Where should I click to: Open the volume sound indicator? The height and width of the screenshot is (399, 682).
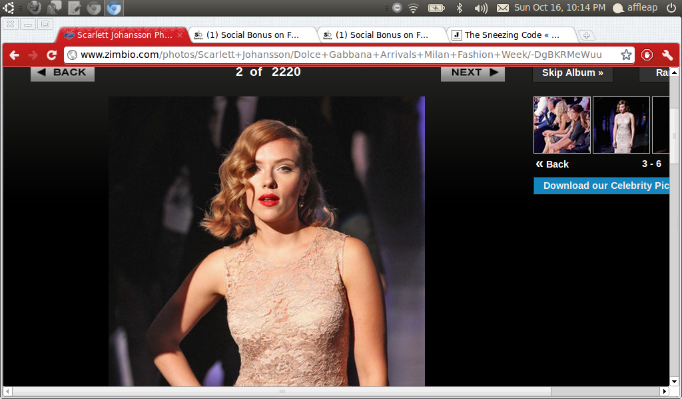[481, 8]
